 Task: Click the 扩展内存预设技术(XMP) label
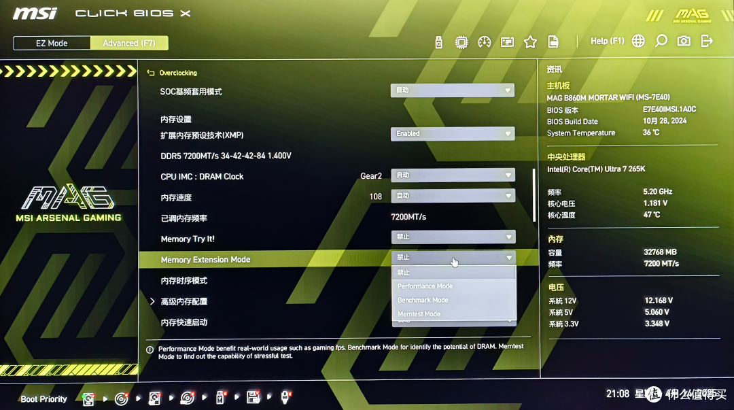[202, 135]
